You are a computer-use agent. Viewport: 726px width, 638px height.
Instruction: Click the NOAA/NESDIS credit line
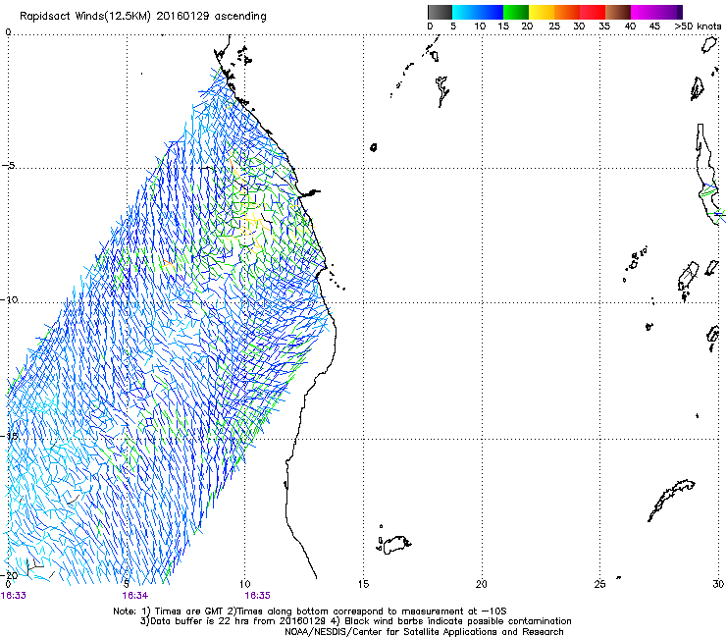(424, 632)
